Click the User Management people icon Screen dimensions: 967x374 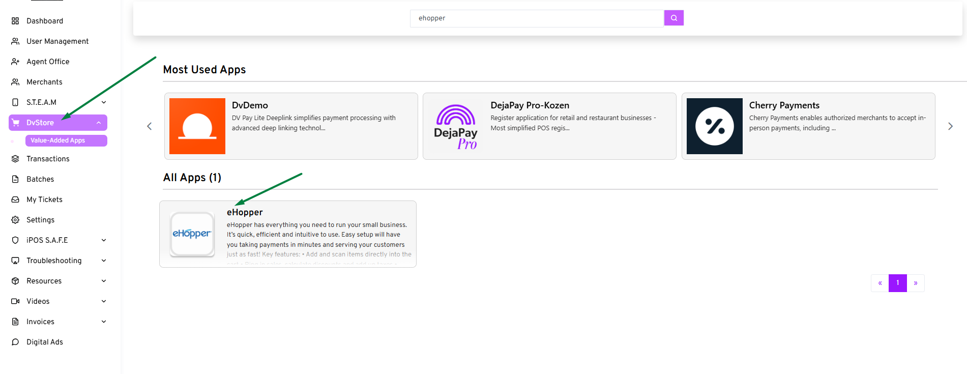tap(15, 41)
